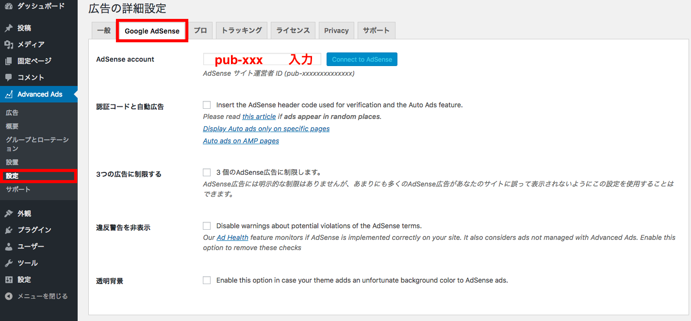Click the Comments speech bubble icon
Viewport: 691px width, 321px height.
[x=9, y=78]
